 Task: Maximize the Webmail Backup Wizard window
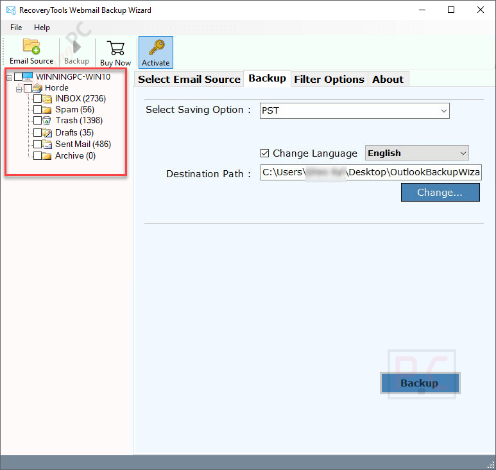coord(451,10)
